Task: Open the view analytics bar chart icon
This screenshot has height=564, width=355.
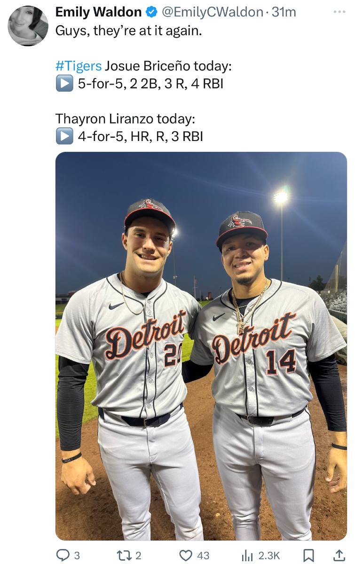Action: tap(247, 556)
